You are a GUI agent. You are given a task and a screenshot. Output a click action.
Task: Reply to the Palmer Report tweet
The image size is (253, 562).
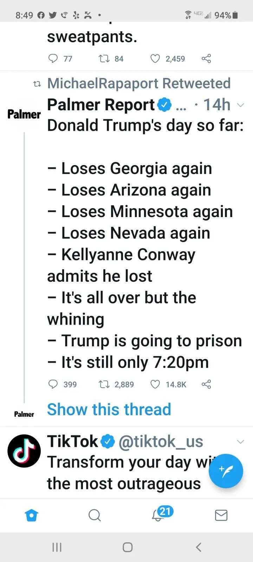click(53, 384)
